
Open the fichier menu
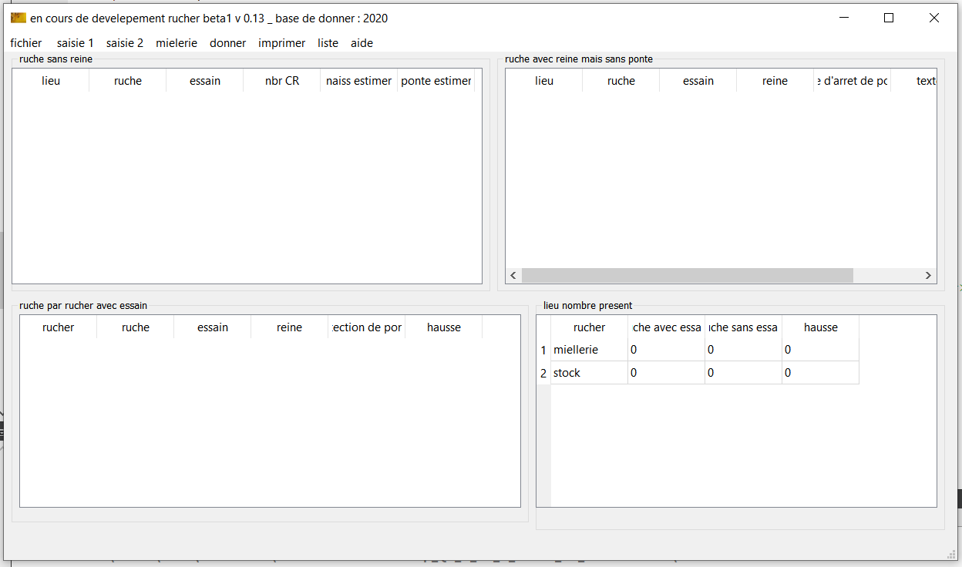point(26,43)
